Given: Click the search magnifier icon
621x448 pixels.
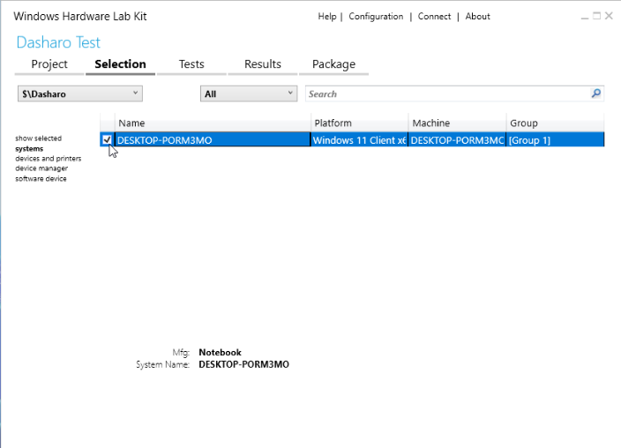Looking at the screenshot, I should (595, 93).
